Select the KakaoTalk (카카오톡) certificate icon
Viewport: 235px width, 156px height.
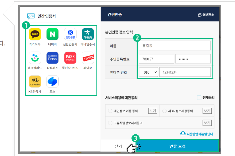point(35,34)
